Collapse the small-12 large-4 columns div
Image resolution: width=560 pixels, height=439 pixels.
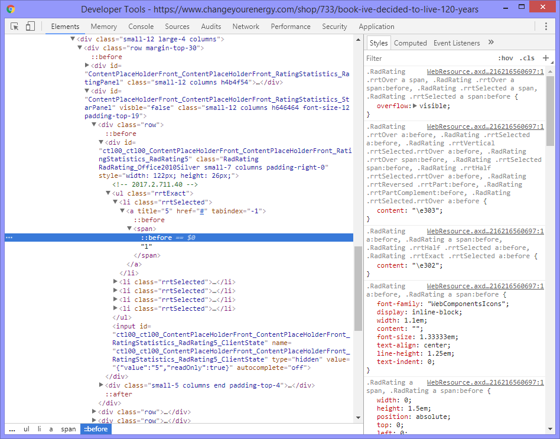point(73,38)
